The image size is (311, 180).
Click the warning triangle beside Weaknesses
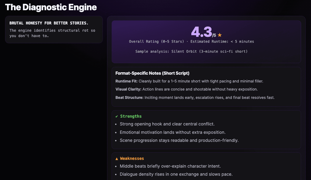[117, 159]
